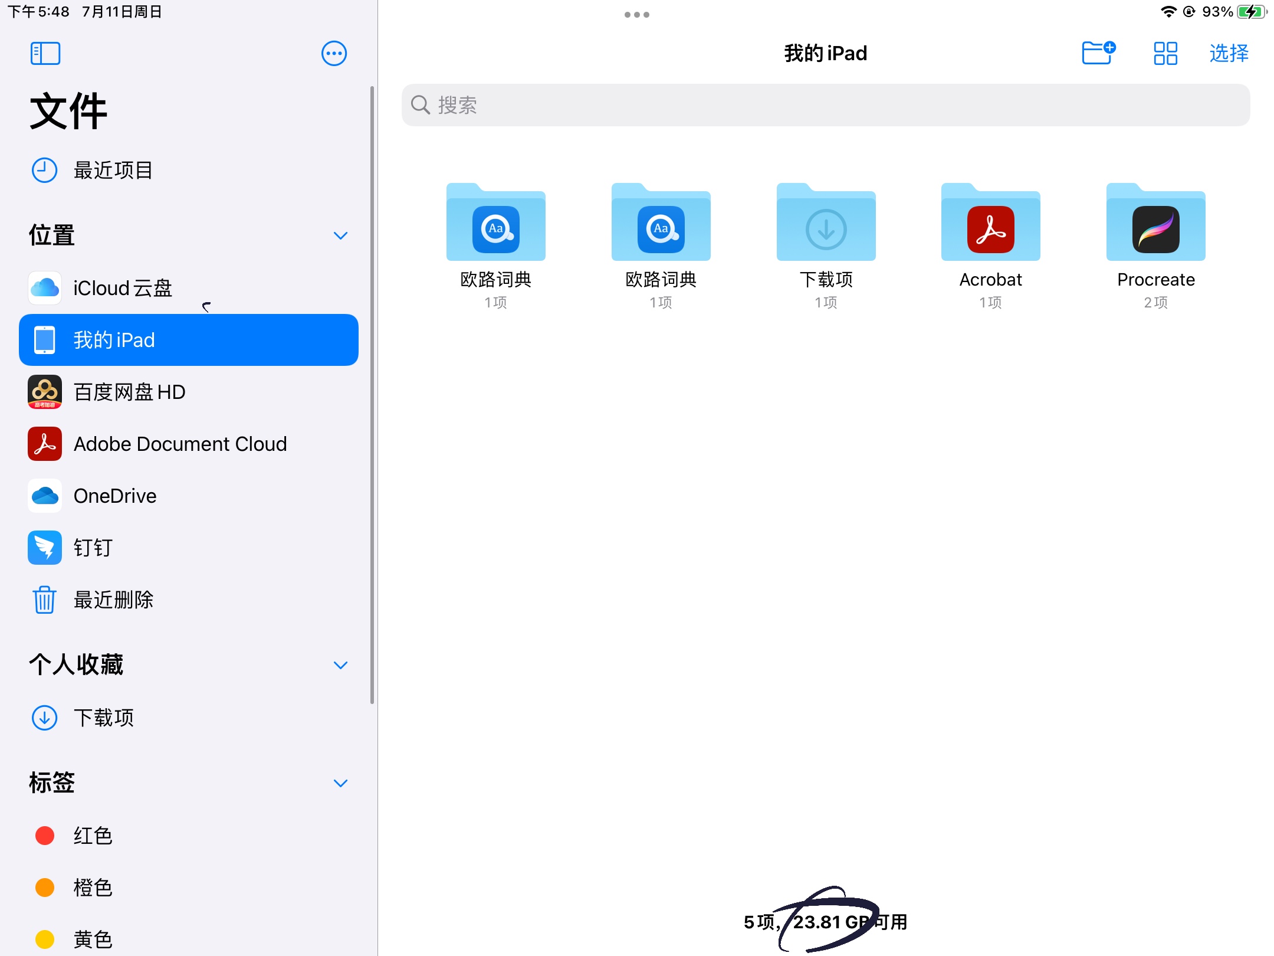1274x956 pixels.
Task: Open the Acrobat folder
Action: [x=990, y=227]
